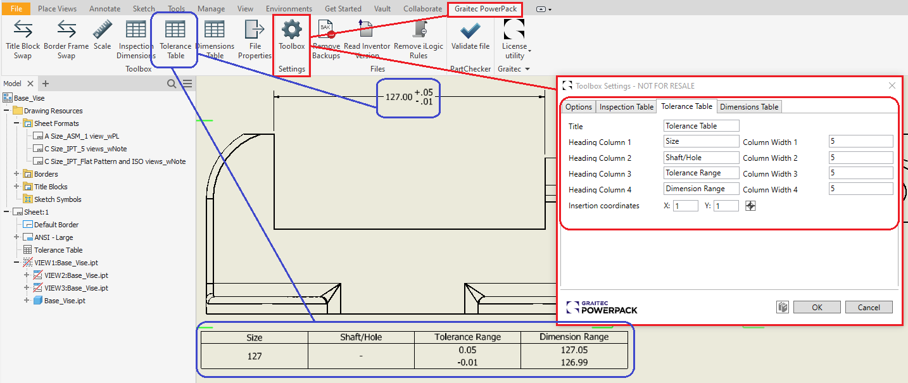908x383 pixels.
Task: Expand VIEW3:Base_Vise.ipt node
Action: point(27,288)
